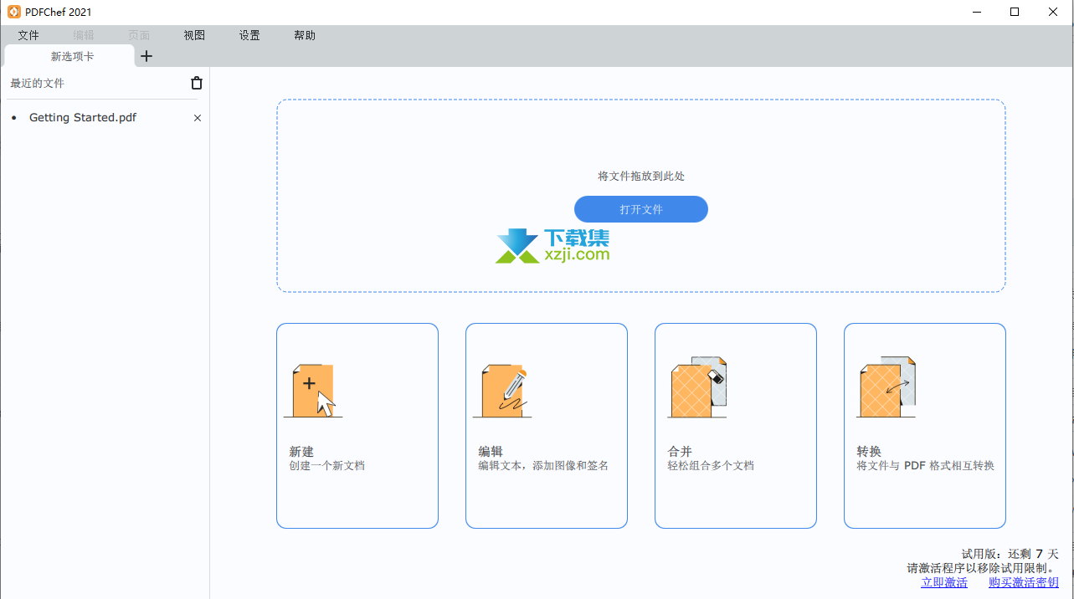The width and height of the screenshot is (1074, 599).
Task: Click the 轻松组合多个文档 description
Action: click(x=711, y=465)
